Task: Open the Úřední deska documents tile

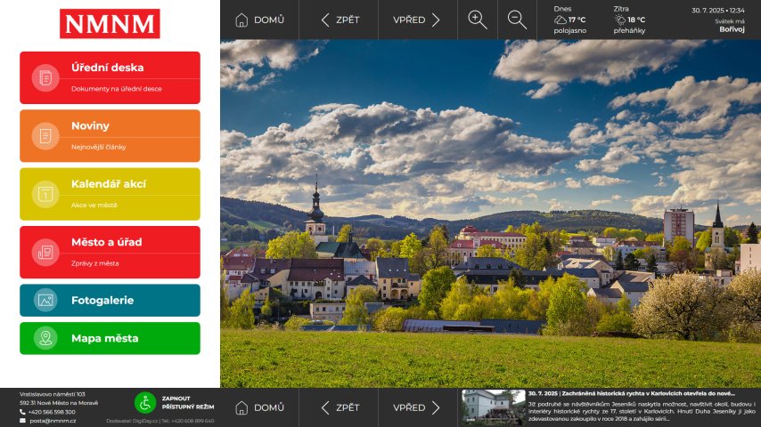Action: pyautogui.click(x=110, y=77)
